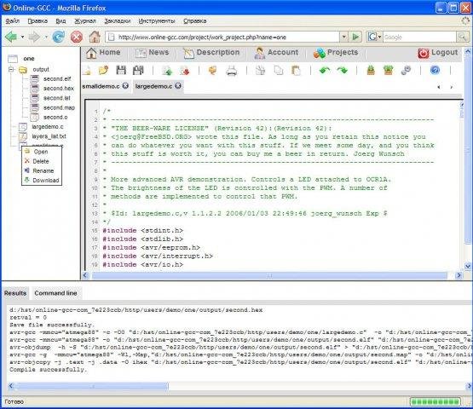Viewport: 473px width, 409px height.
Task: Close the largedemo.c tab with its X
Action: pos(178,86)
